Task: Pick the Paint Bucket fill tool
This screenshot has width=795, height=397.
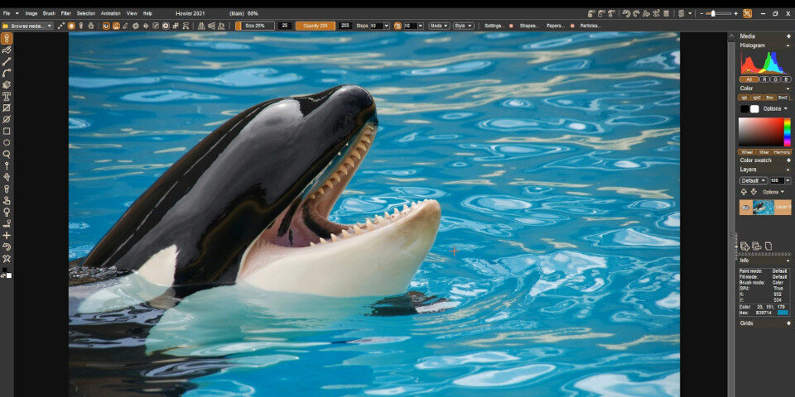Action: click(7, 84)
